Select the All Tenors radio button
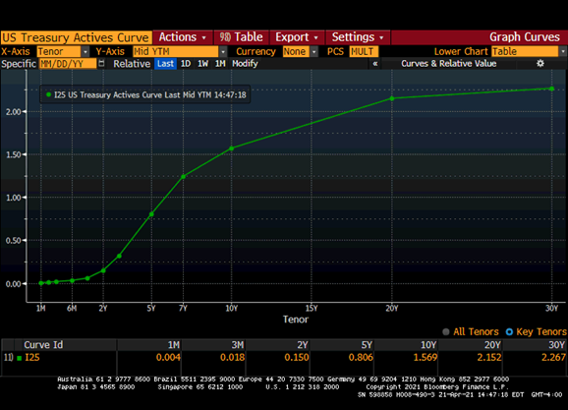This screenshot has height=410, width=568. coord(446,331)
